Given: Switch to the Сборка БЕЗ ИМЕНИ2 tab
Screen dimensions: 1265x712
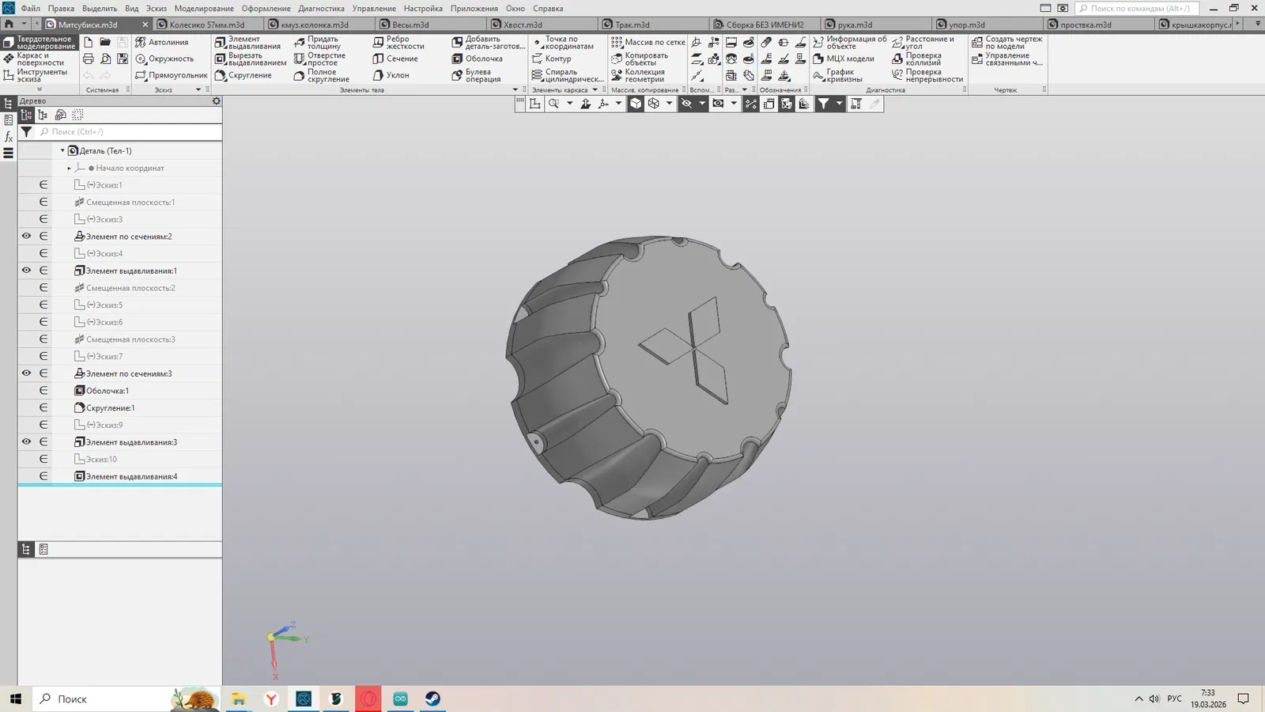Looking at the screenshot, I should [765, 25].
